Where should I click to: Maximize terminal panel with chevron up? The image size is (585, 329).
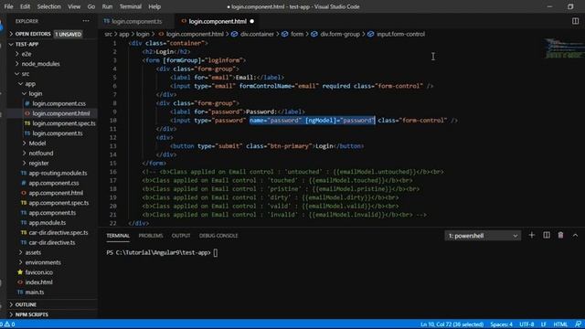[575, 236]
